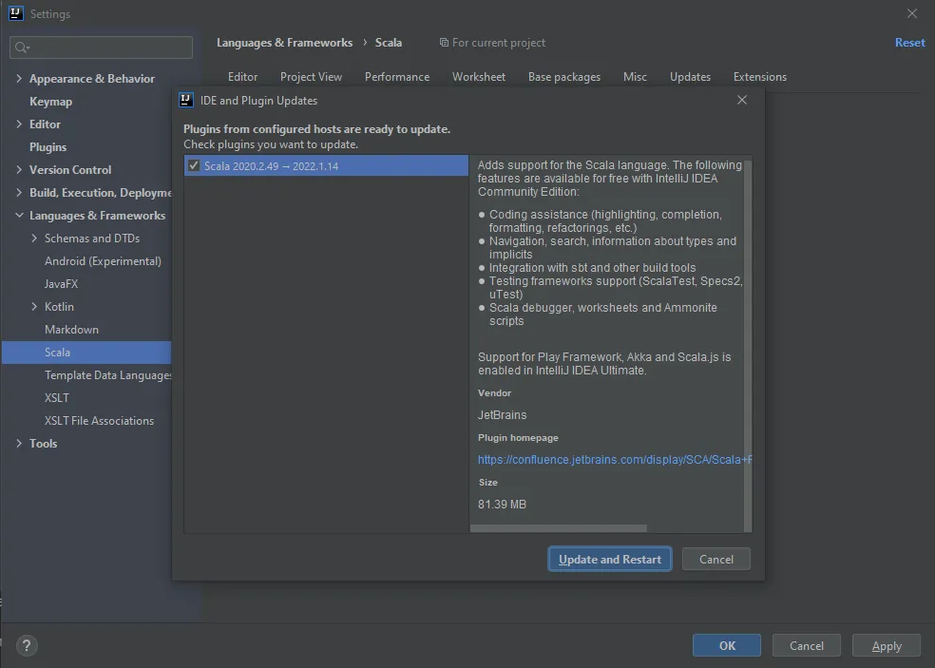Viewport: 935px width, 668px height.
Task: Collapse Languages & Frameworks section
Action: [x=19, y=215]
